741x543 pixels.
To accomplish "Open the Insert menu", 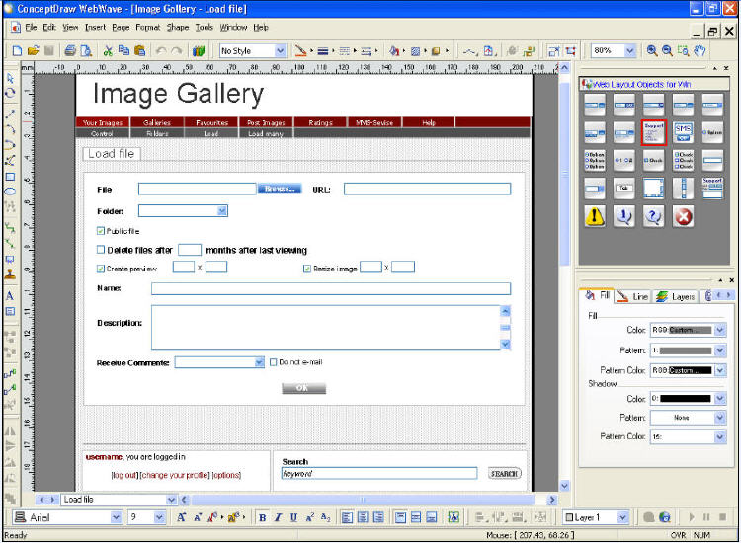I will point(95,27).
